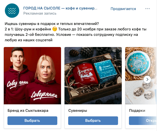Screen dimensions: 157x131
Task: Advance carousel with right arrow chevron
Action: (x=147, y=79)
